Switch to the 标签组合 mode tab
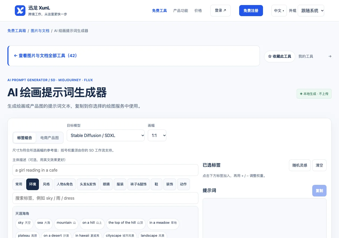339x238 pixels. (25, 138)
